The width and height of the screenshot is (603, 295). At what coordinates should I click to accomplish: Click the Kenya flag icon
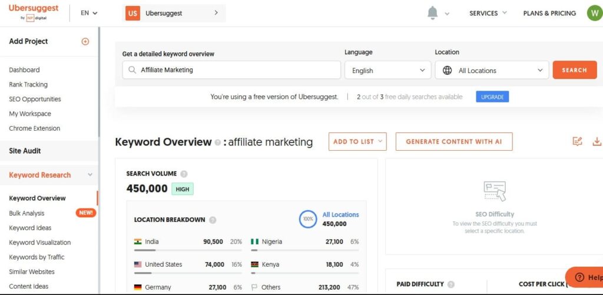(254, 264)
